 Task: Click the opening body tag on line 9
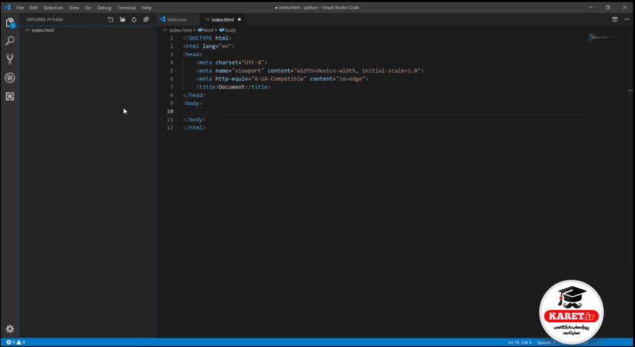coord(193,103)
